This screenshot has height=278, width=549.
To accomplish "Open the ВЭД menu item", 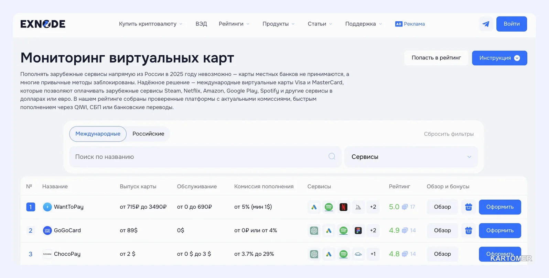I will [201, 24].
